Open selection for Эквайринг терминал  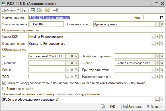153,56
